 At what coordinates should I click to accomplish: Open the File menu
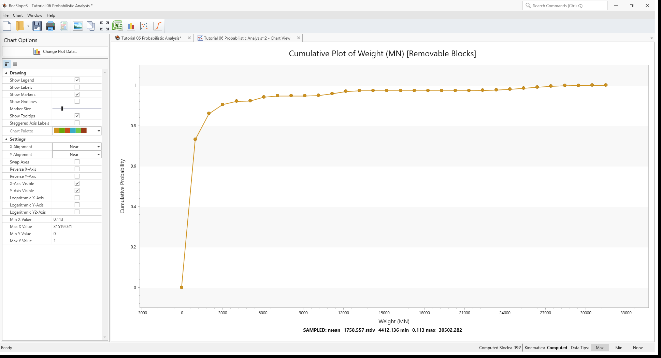[x=5, y=15]
